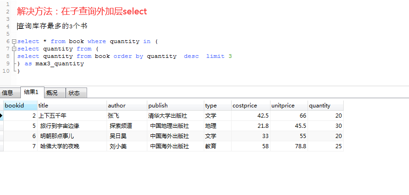Select cell 哈佛大学的夜晚
Image resolution: width=409 pixels, height=195 pixels.
(72, 146)
